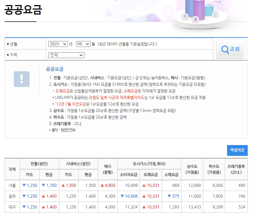Click 서울 consumer gas fee 10,699
Viewport: 253px width, 213px height.
pos(131,185)
